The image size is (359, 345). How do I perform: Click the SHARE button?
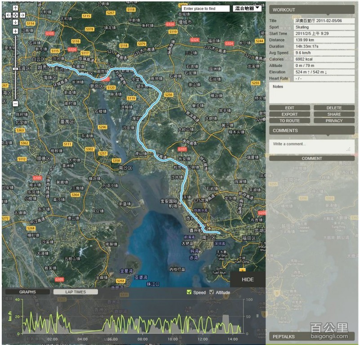pos(334,114)
